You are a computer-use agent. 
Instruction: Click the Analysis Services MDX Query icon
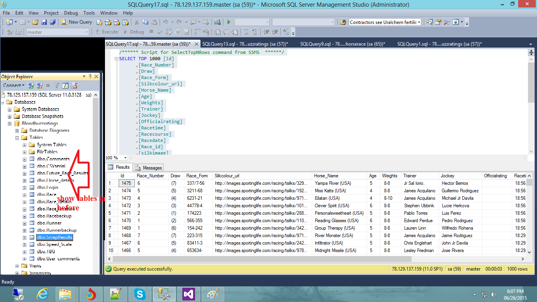(108, 22)
